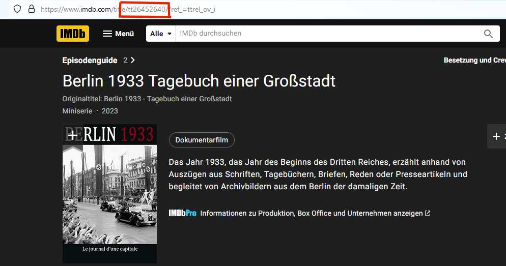
Task: Click the plus watchlist button at right edge
Action: [496, 136]
